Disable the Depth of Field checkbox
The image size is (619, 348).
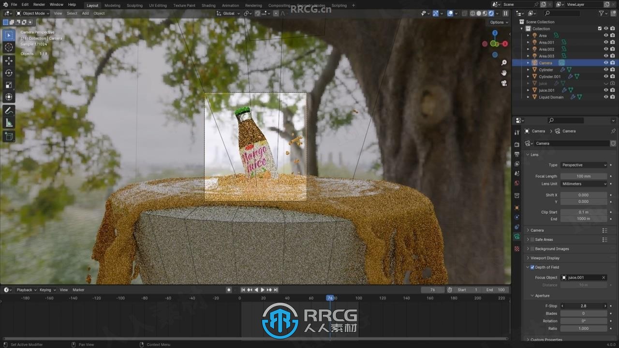pos(532,267)
